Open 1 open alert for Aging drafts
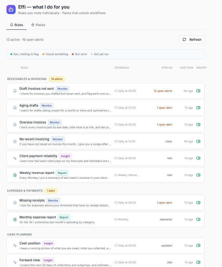Screen dimensions: 222x267 (164, 108)
